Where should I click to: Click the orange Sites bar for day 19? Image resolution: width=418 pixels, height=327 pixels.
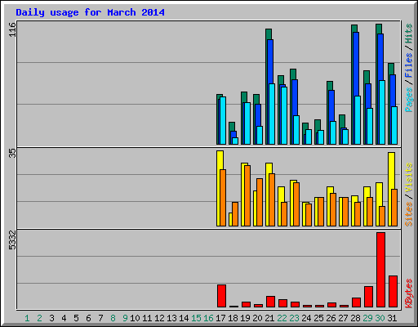[247, 195]
